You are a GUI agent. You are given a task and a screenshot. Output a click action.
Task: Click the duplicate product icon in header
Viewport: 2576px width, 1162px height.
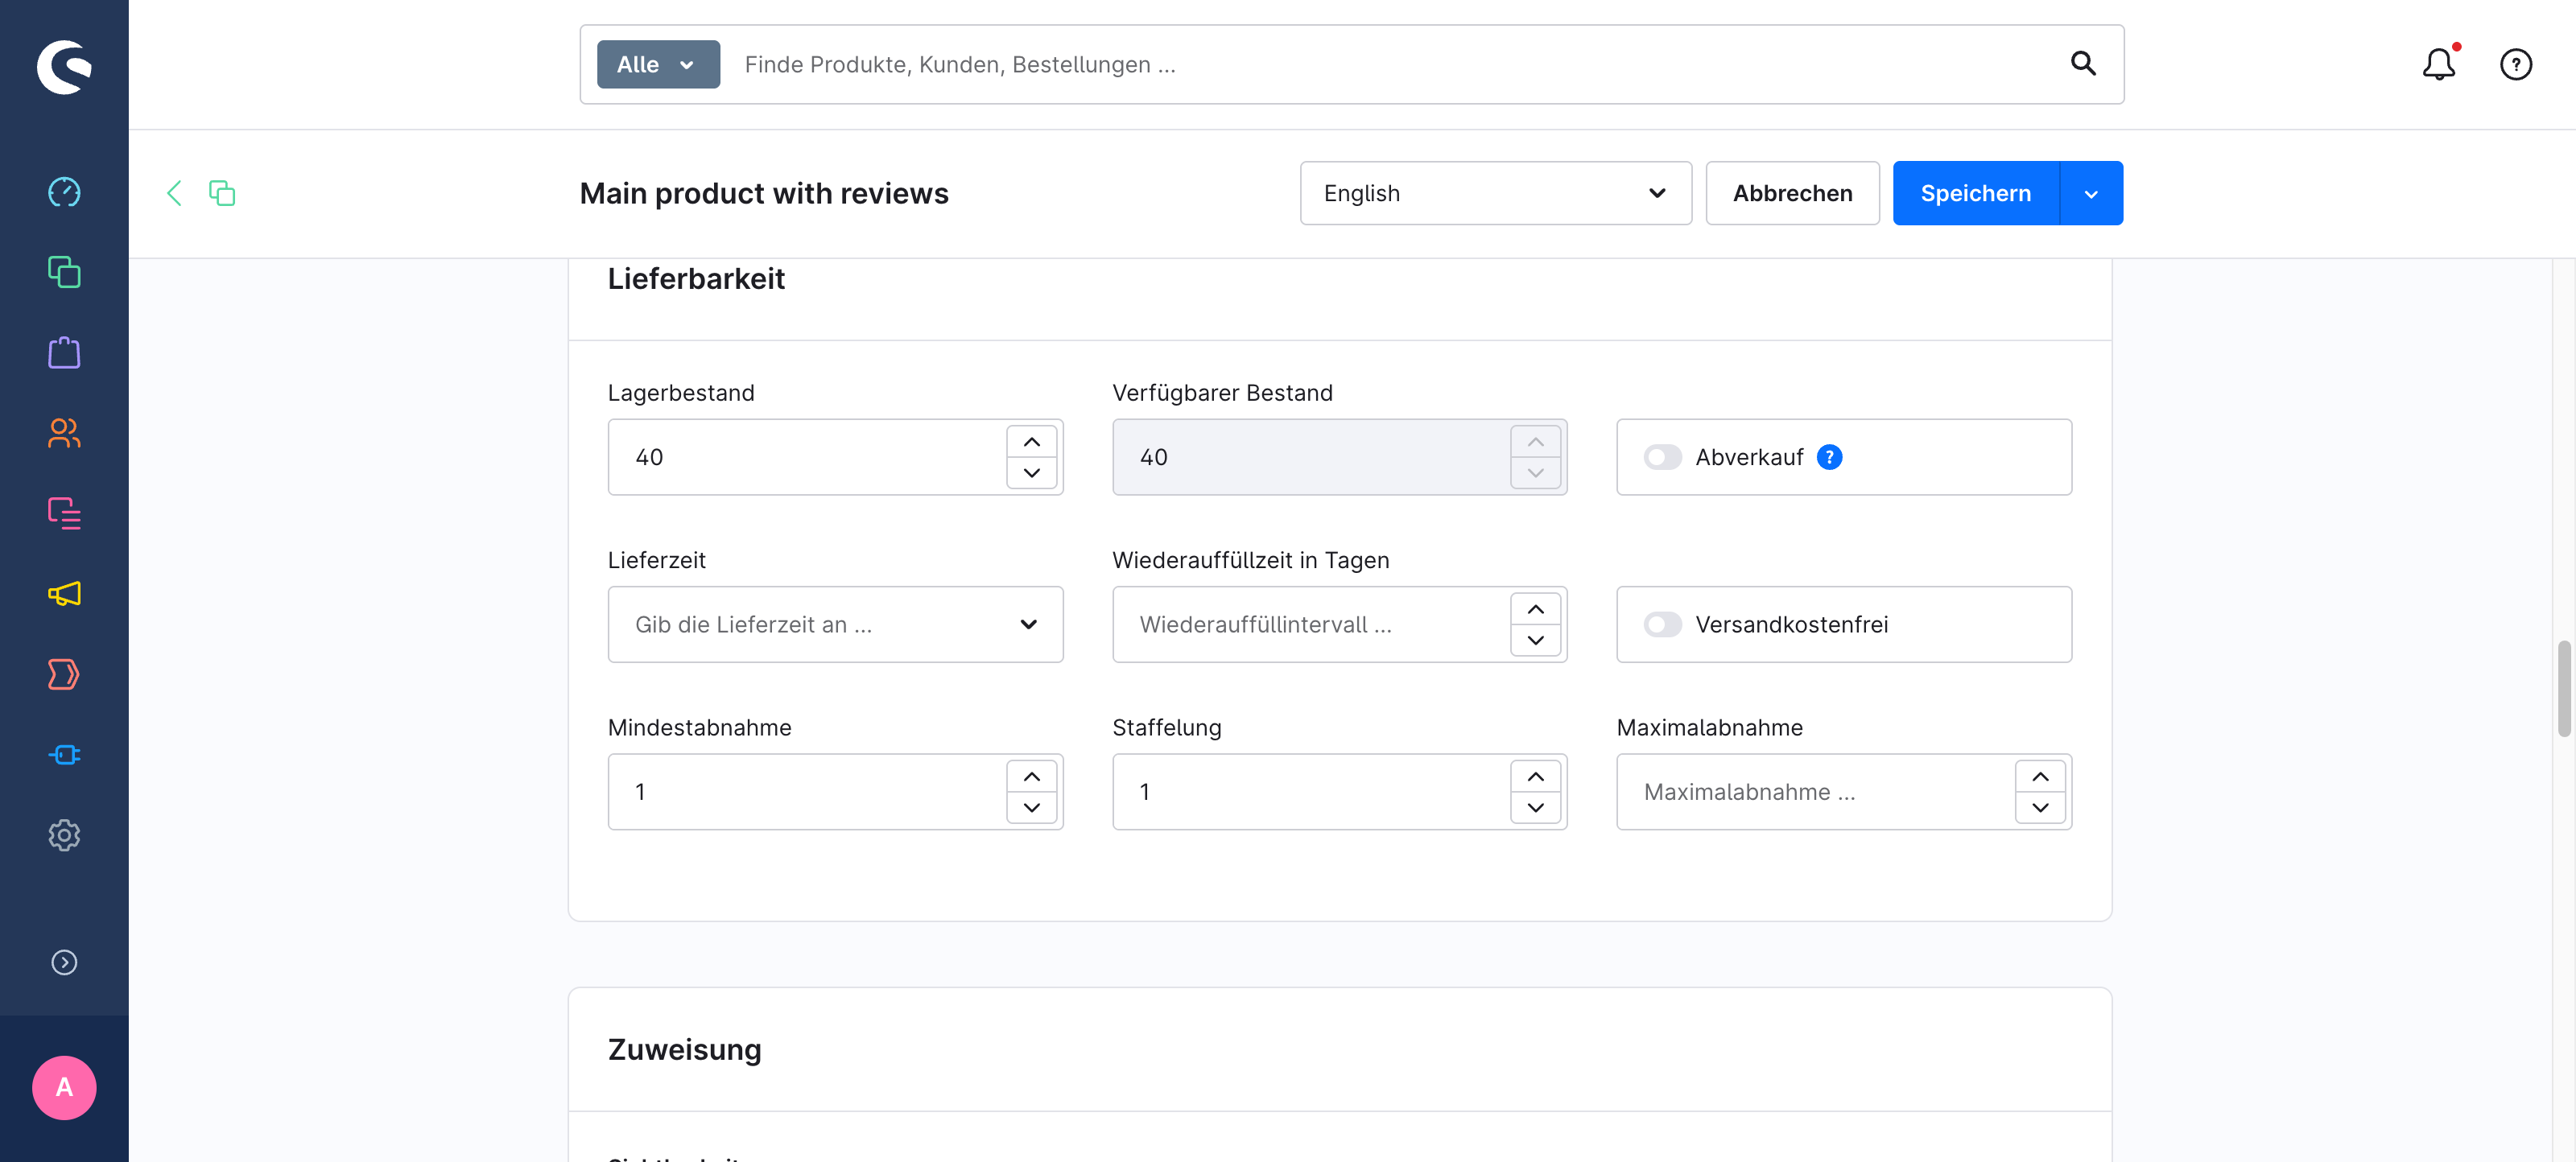(222, 193)
